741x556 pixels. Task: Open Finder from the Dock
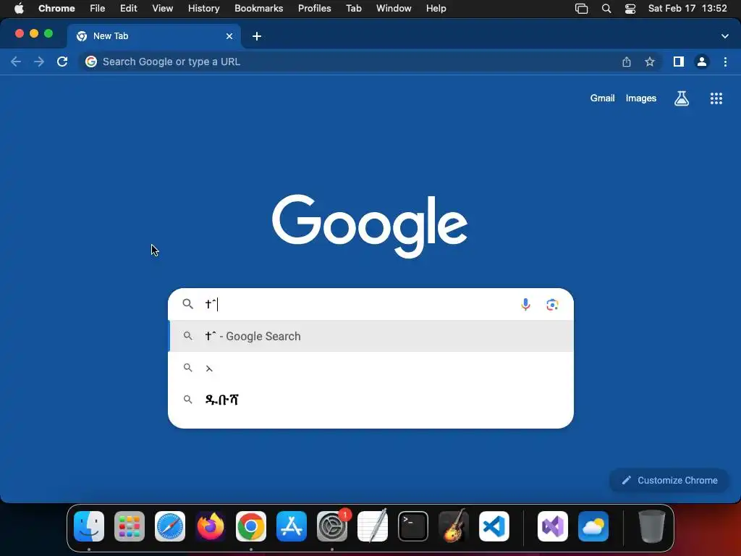click(89, 526)
